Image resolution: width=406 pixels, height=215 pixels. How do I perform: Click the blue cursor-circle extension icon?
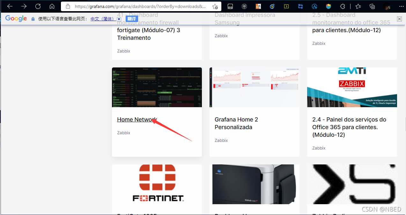point(272,6)
